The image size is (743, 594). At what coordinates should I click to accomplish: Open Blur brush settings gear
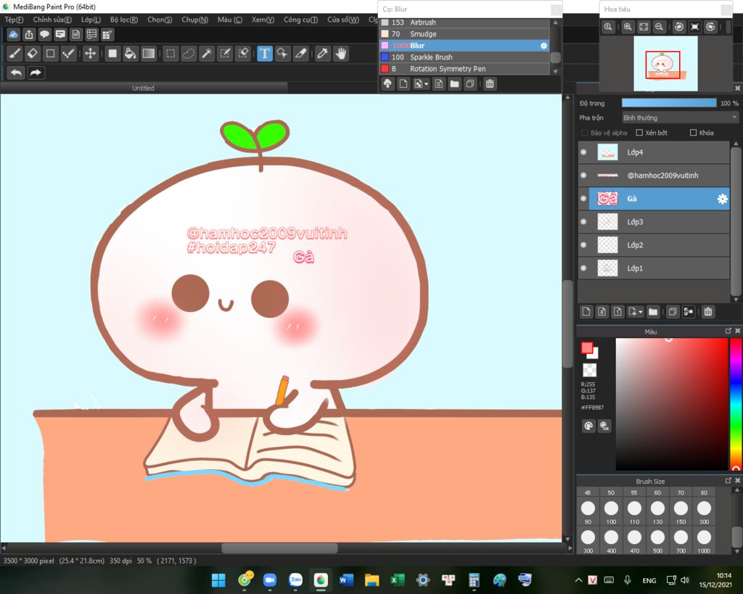coord(543,46)
